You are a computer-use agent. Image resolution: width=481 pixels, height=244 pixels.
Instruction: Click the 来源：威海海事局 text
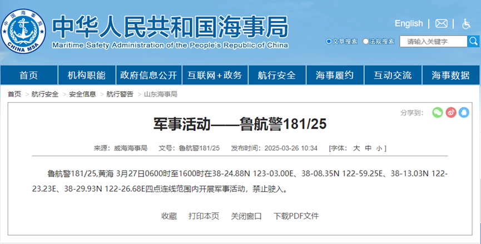click(x=121, y=148)
